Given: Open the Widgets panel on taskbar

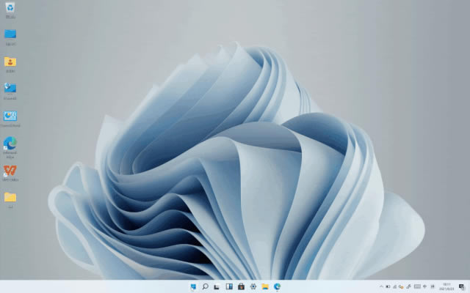Looking at the screenshot, I should [229, 286].
